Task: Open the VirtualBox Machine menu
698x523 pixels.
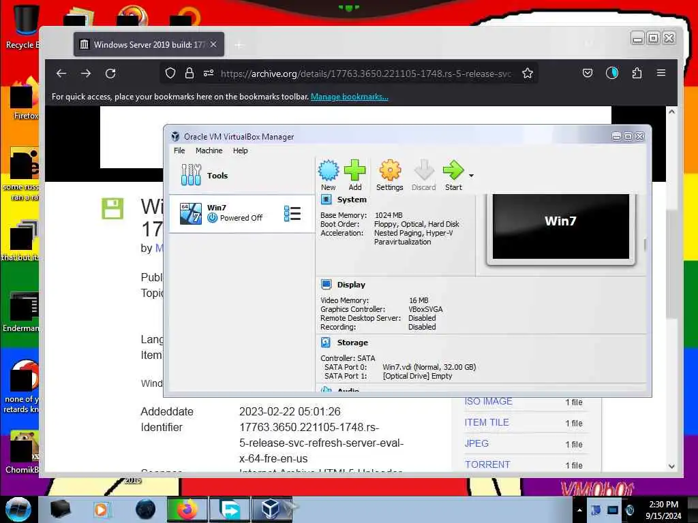Action: (x=209, y=150)
